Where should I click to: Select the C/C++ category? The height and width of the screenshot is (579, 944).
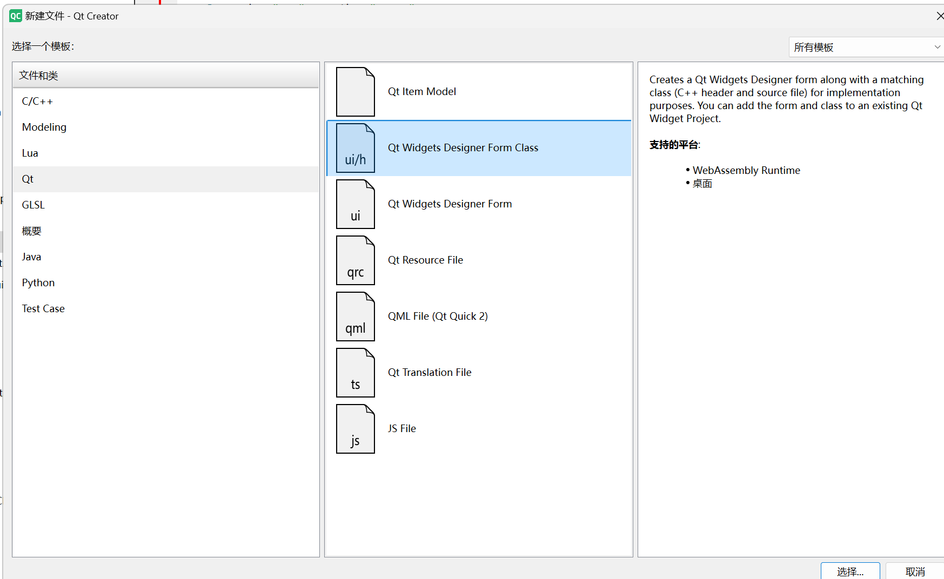(x=166, y=102)
